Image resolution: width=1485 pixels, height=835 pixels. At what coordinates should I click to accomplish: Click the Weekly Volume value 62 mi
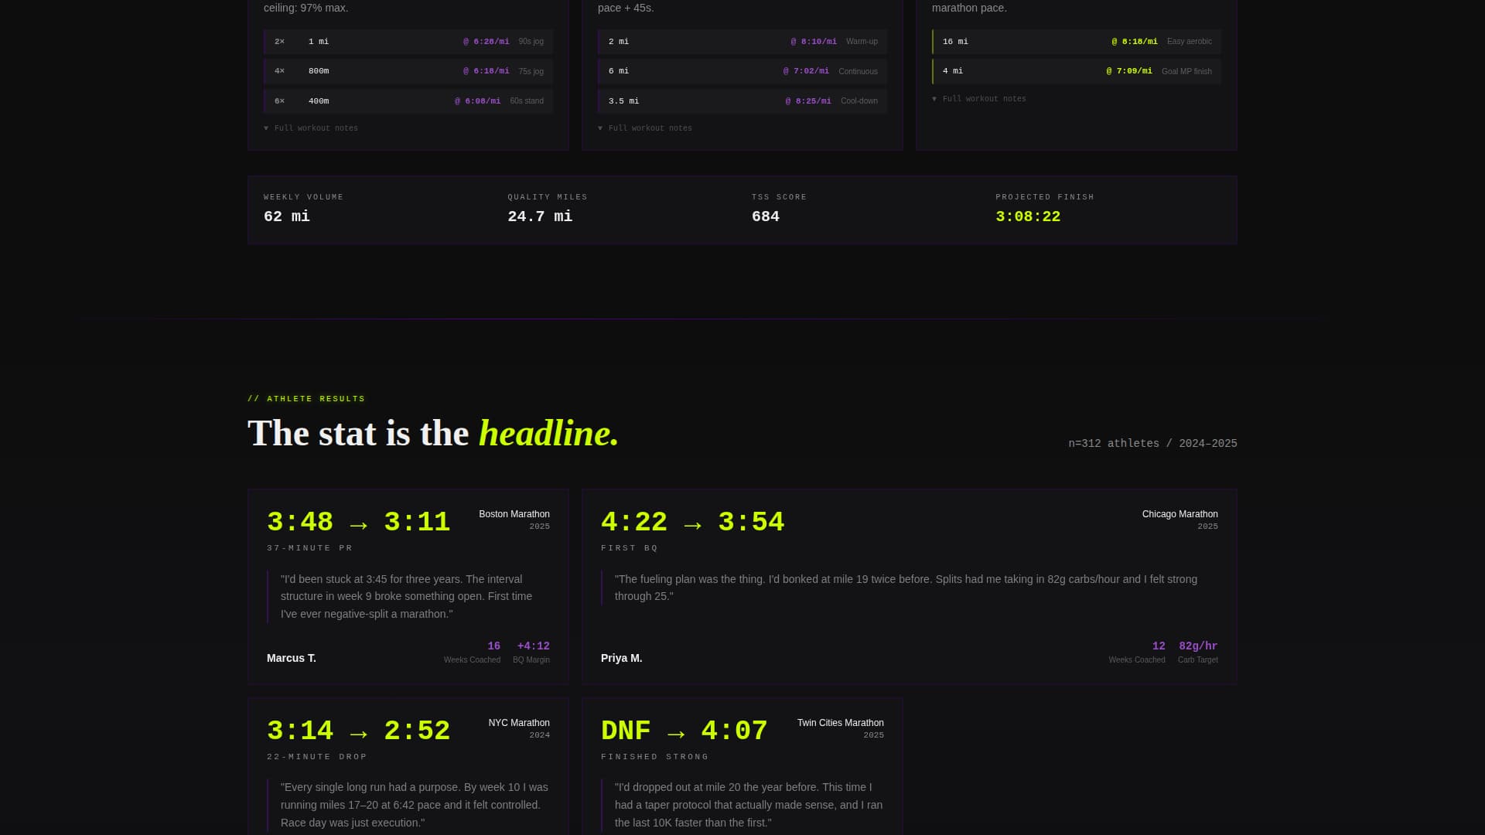click(x=287, y=216)
